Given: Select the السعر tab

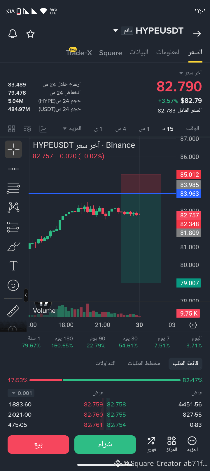Looking at the screenshot, I should pos(195,52).
